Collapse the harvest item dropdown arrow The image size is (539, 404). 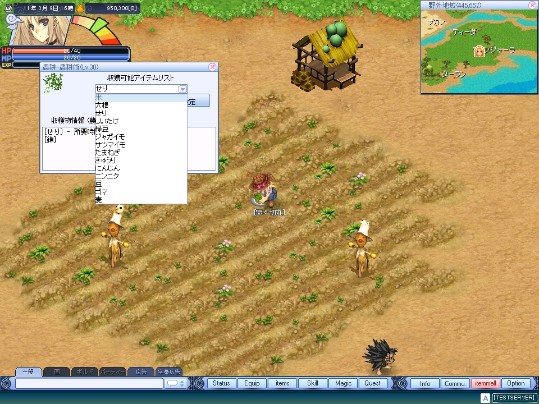(x=182, y=89)
